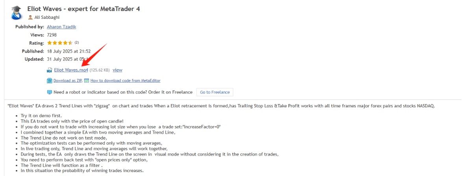Rate with the first star
The image size is (462, 176).
tap(50, 43)
